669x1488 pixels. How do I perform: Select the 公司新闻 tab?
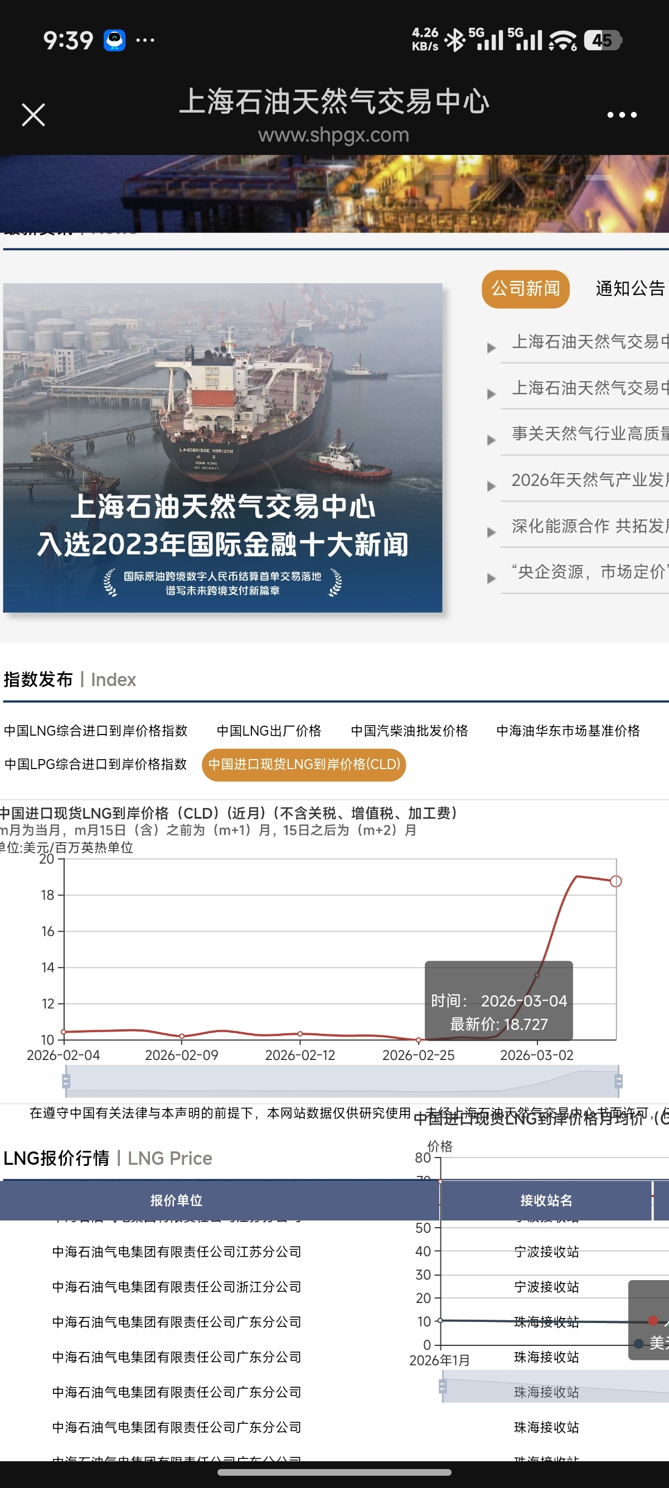[525, 288]
